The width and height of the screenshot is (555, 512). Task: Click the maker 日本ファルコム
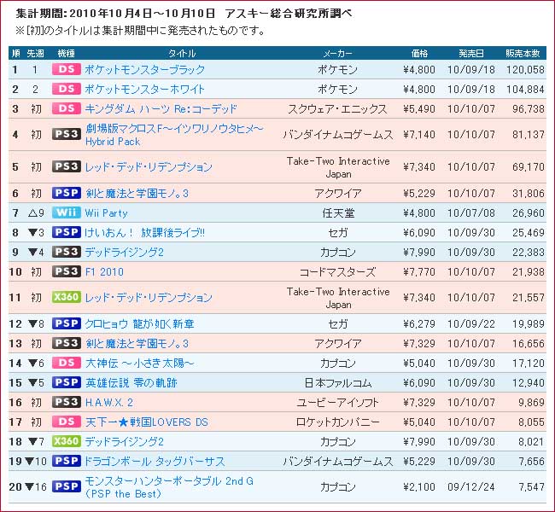point(338,382)
